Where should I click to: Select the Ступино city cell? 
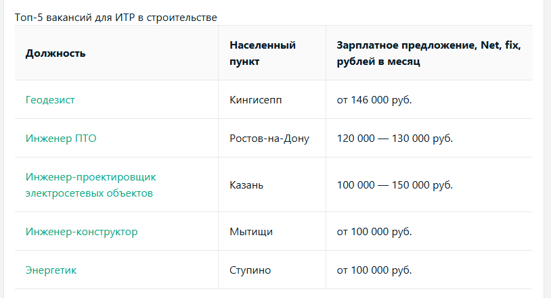(x=250, y=270)
